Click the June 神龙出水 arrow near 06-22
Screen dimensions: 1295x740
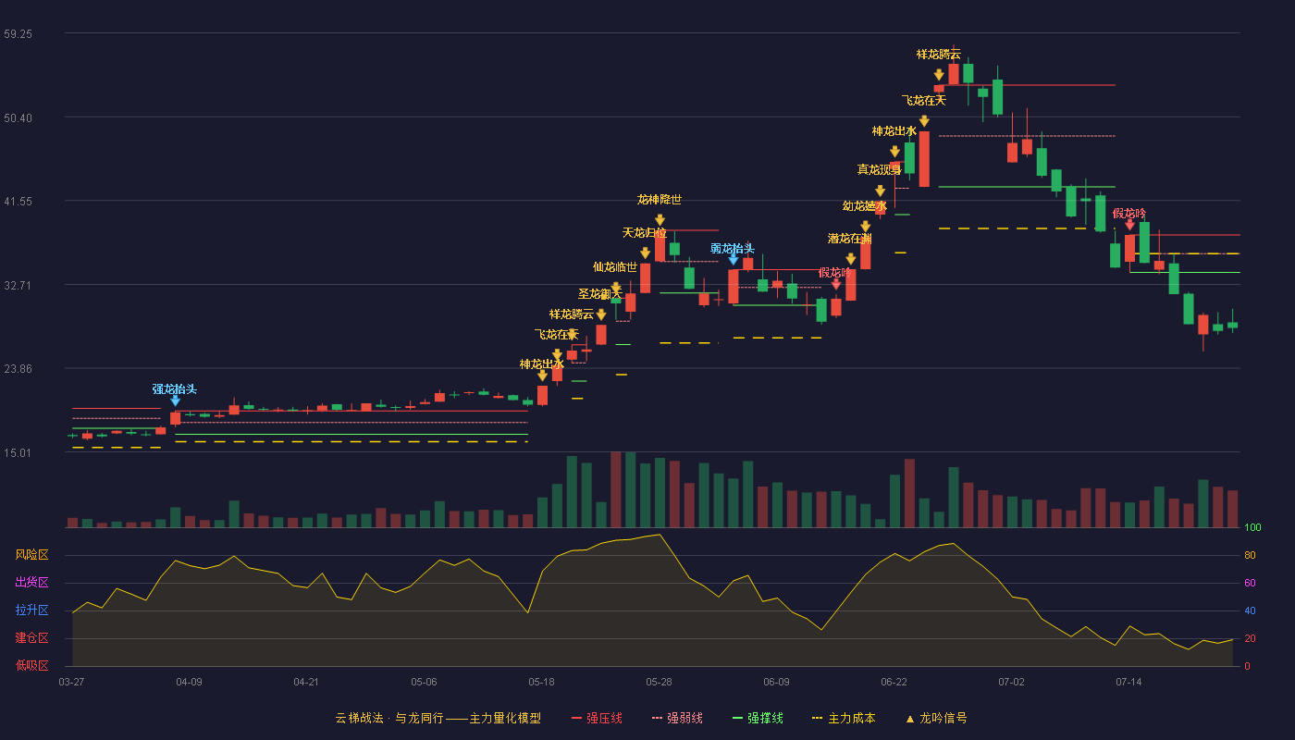(x=894, y=152)
